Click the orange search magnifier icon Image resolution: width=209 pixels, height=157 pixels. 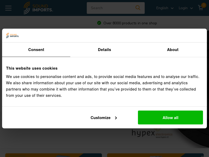[138, 8]
